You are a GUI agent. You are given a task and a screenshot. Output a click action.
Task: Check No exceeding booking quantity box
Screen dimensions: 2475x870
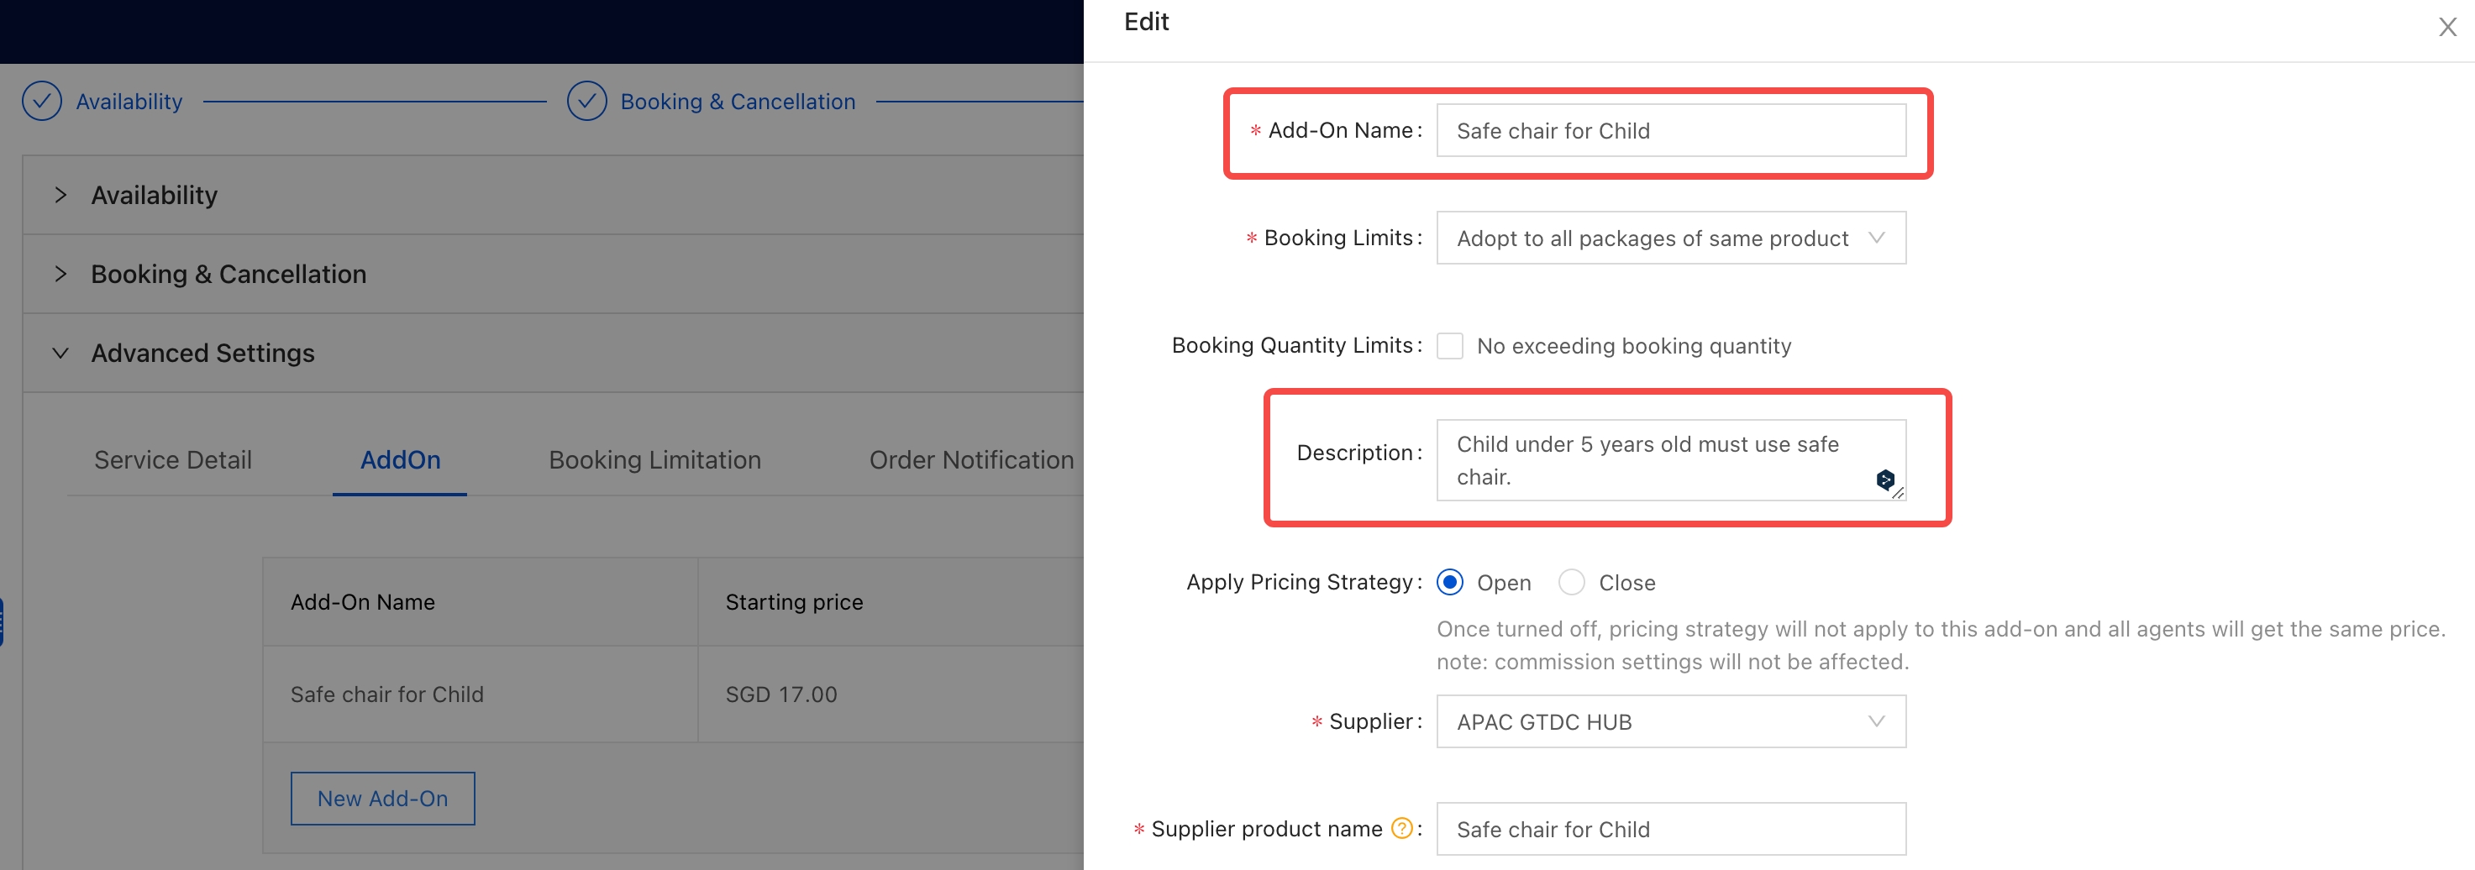1449,346
